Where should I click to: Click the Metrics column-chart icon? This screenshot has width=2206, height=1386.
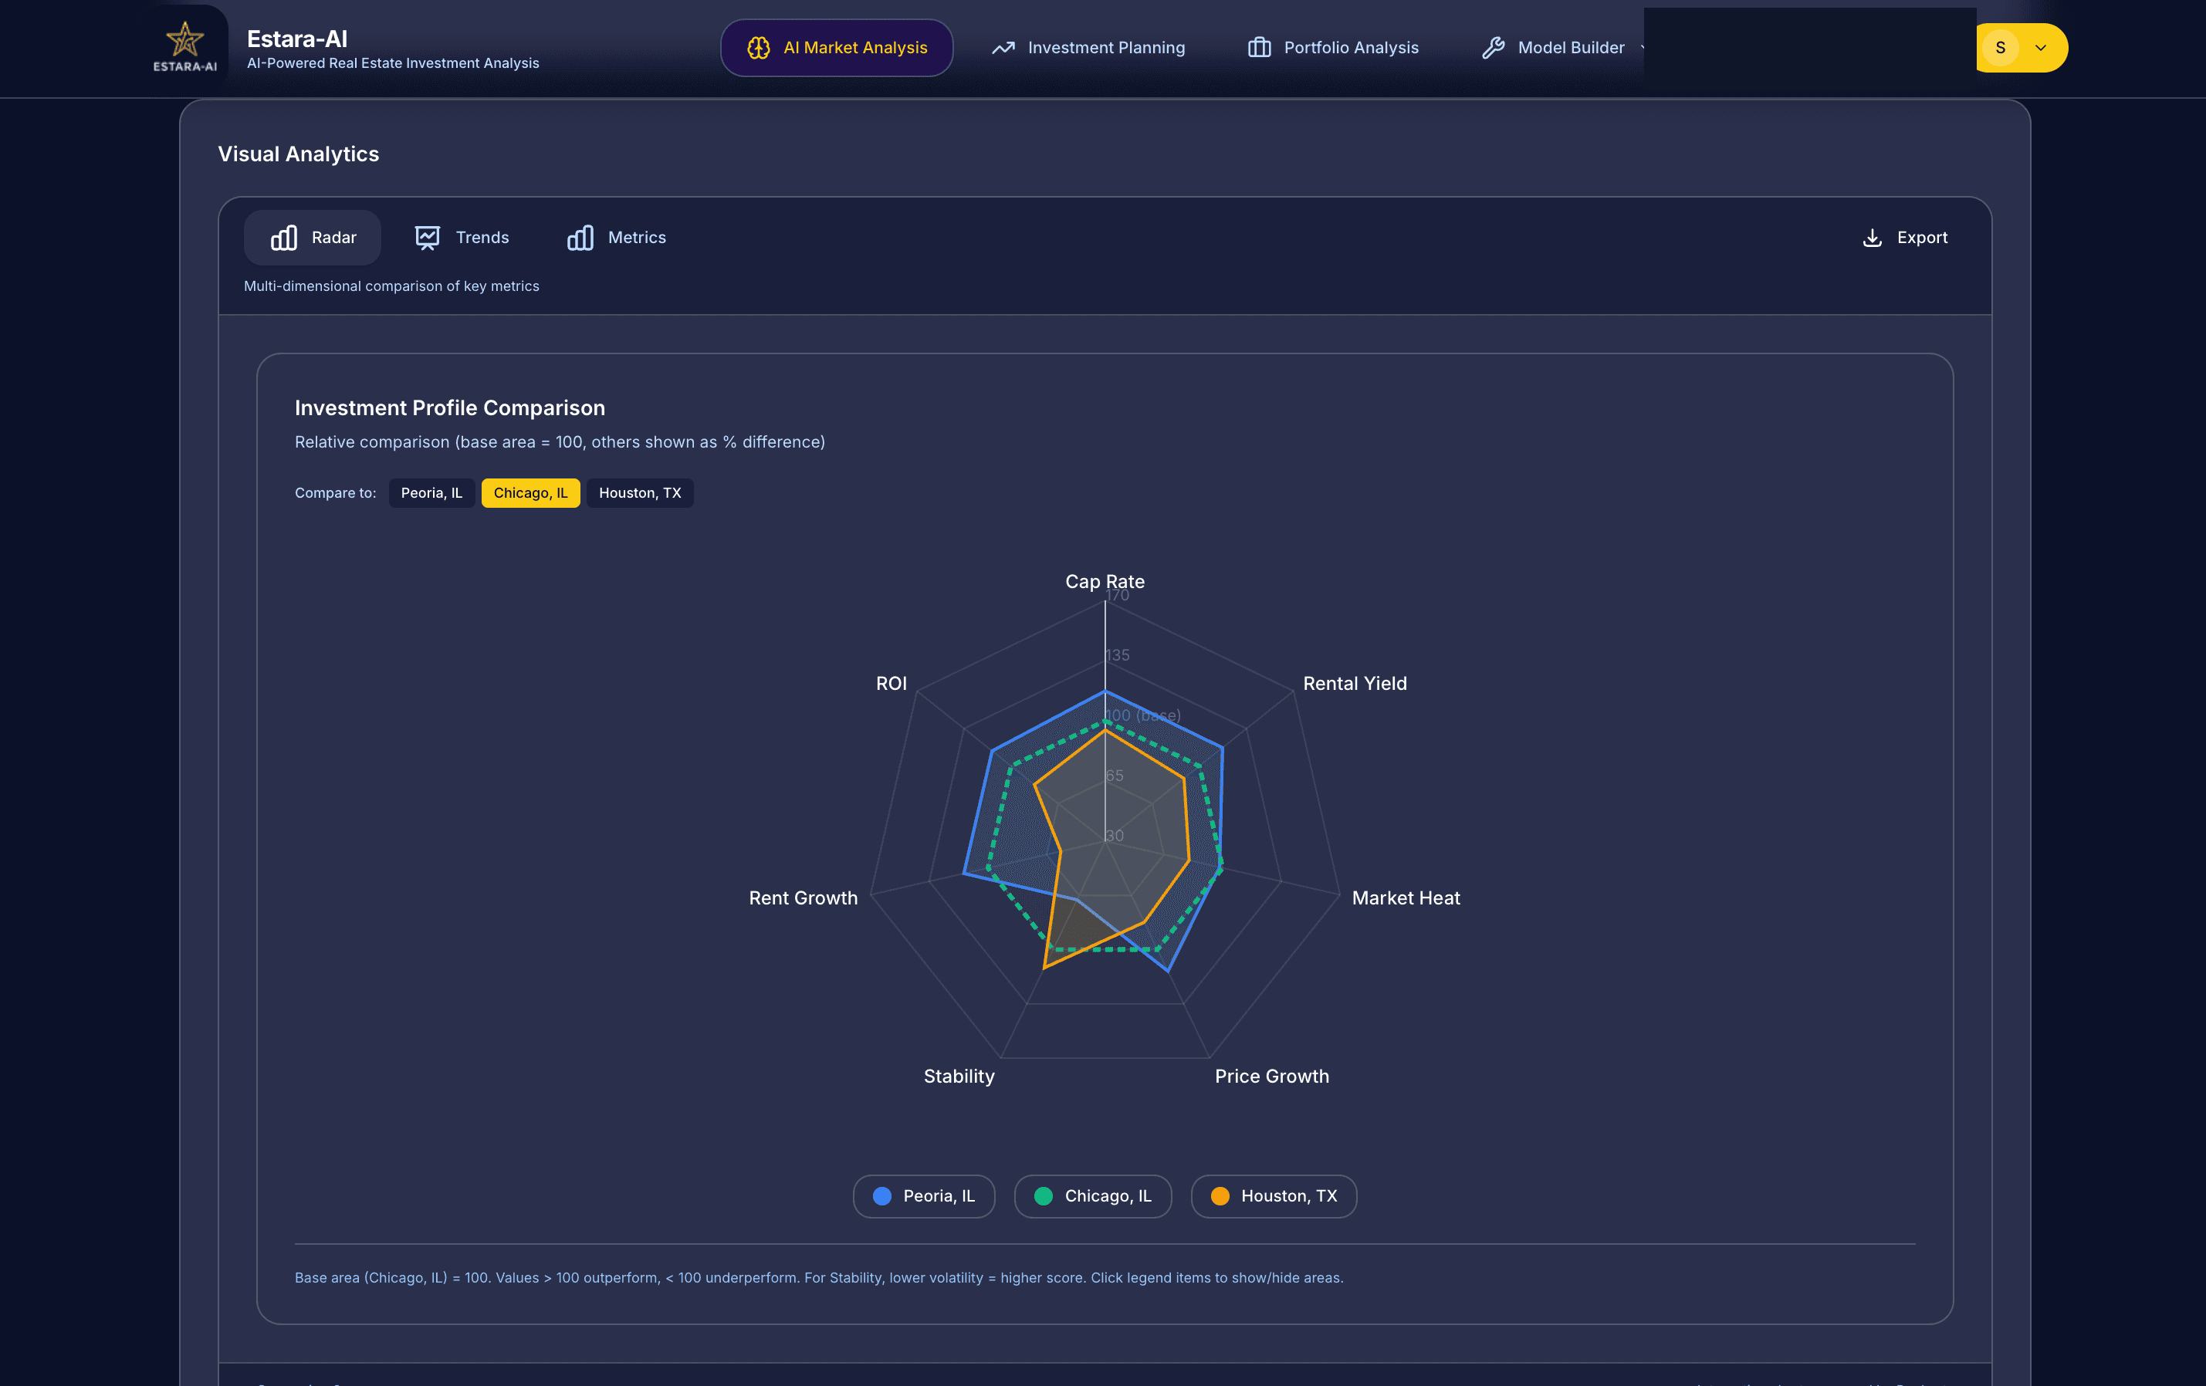click(x=580, y=237)
